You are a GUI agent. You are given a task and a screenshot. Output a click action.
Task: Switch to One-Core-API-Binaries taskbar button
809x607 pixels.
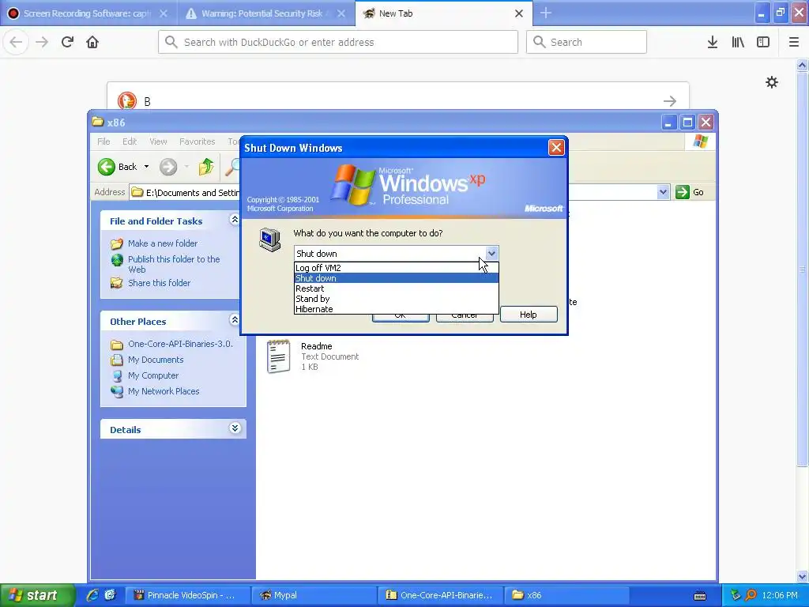coord(441,595)
